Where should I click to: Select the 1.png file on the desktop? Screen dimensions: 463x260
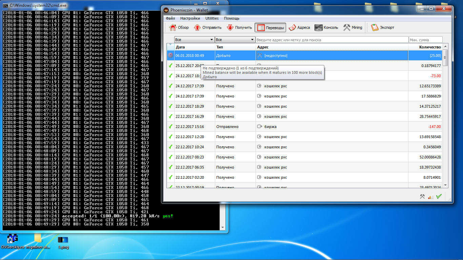pyautogui.click(x=63, y=242)
